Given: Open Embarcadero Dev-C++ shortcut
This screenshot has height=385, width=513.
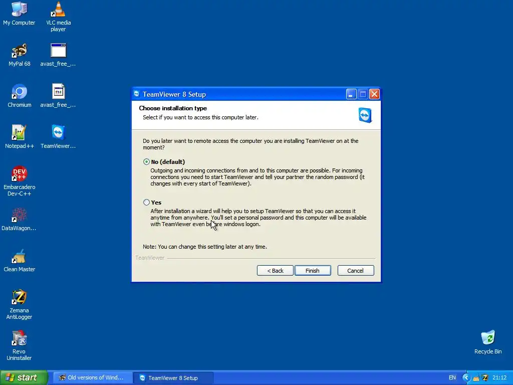Looking at the screenshot, I should click(x=20, y=181).
